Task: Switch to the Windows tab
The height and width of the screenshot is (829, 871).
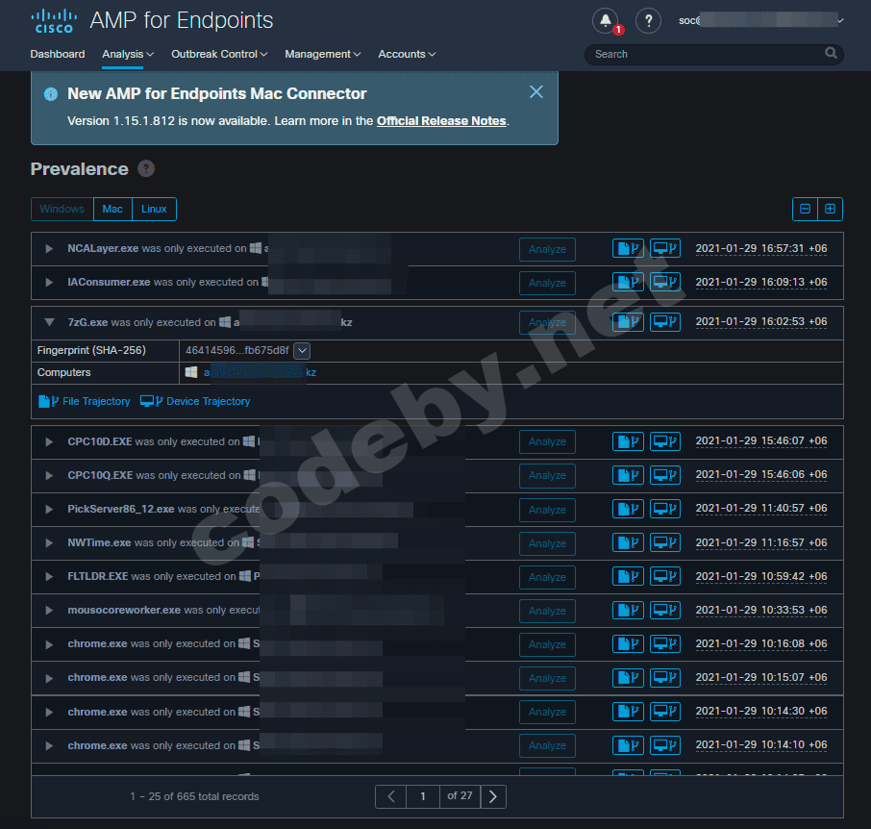Action: click(62, 209)
